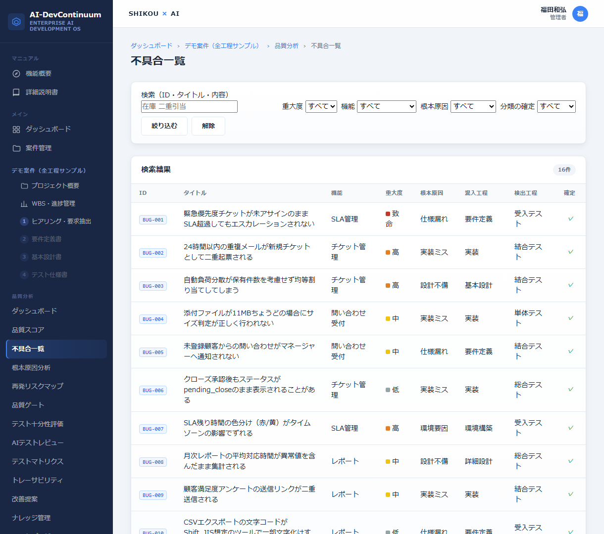Image resolution: width=604 pixels, height=534 pixels.
Task: Click the 確定 checkmark in row BUG-008
Action: click(x=570, y=461)
